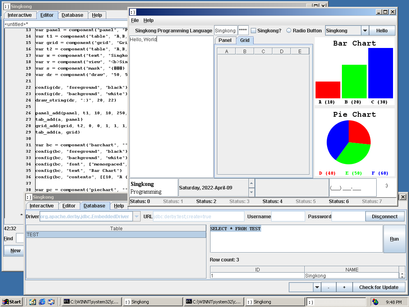This screenshot has width=409, height=307.
Task: Launch Internet Explorer from quick launch
Action: tap(42, 302)
